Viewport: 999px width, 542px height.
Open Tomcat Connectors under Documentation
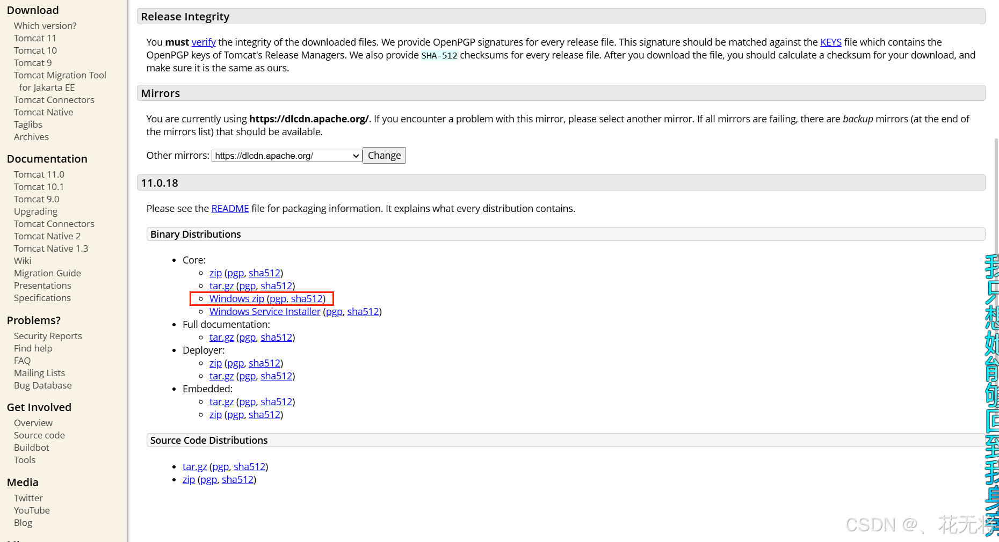[54, 224]
